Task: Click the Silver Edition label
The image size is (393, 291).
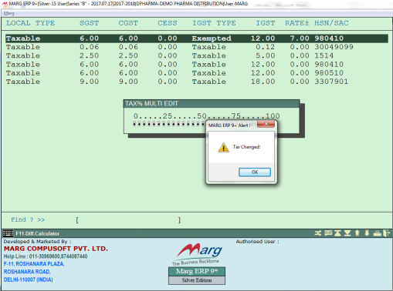Action: [197, 280]
